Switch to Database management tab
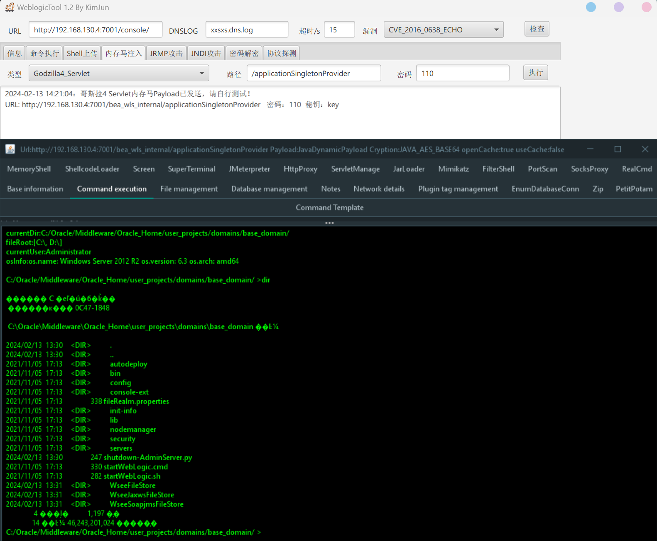Image resolution: width=657 pixels, height=541 pixels. pyautogui.click(x=269, y=189)
